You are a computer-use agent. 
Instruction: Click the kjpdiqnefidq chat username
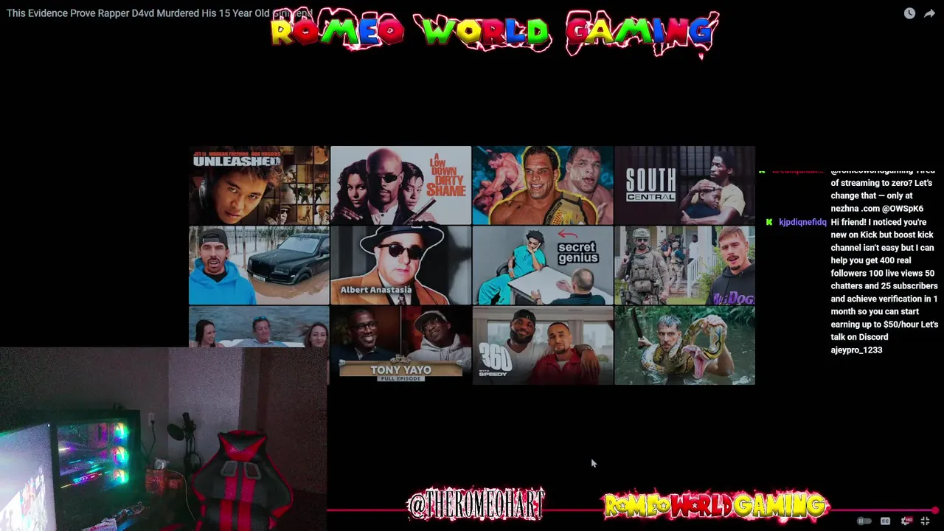(x=802, y=222)
